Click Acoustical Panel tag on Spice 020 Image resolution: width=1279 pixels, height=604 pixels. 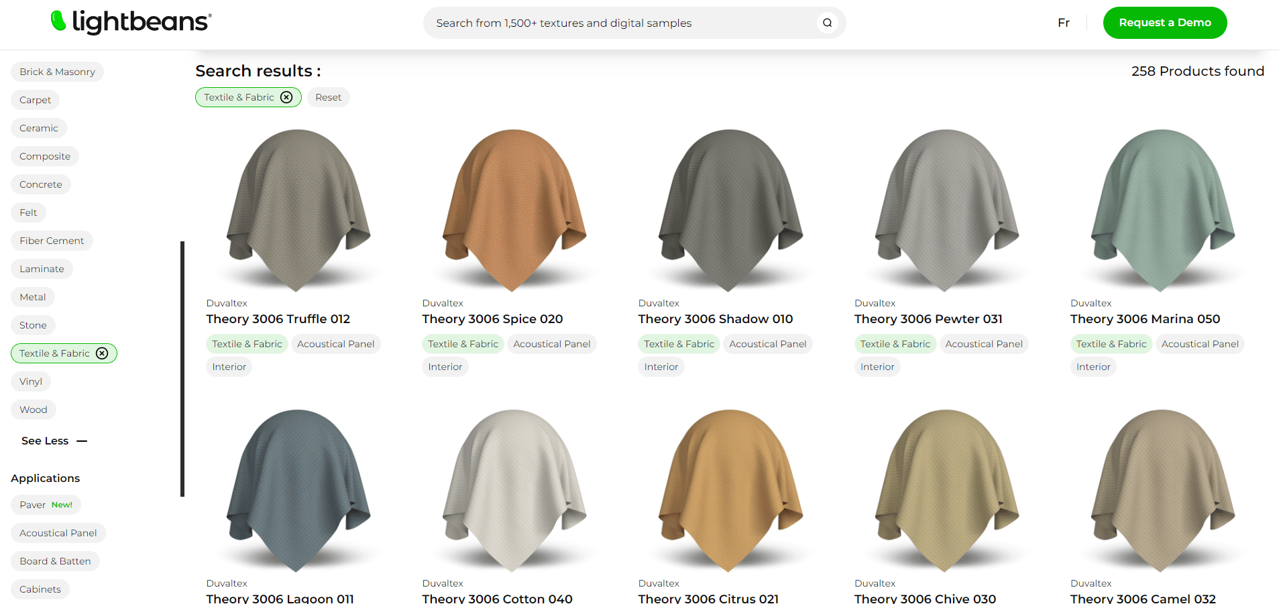[551, 344]
